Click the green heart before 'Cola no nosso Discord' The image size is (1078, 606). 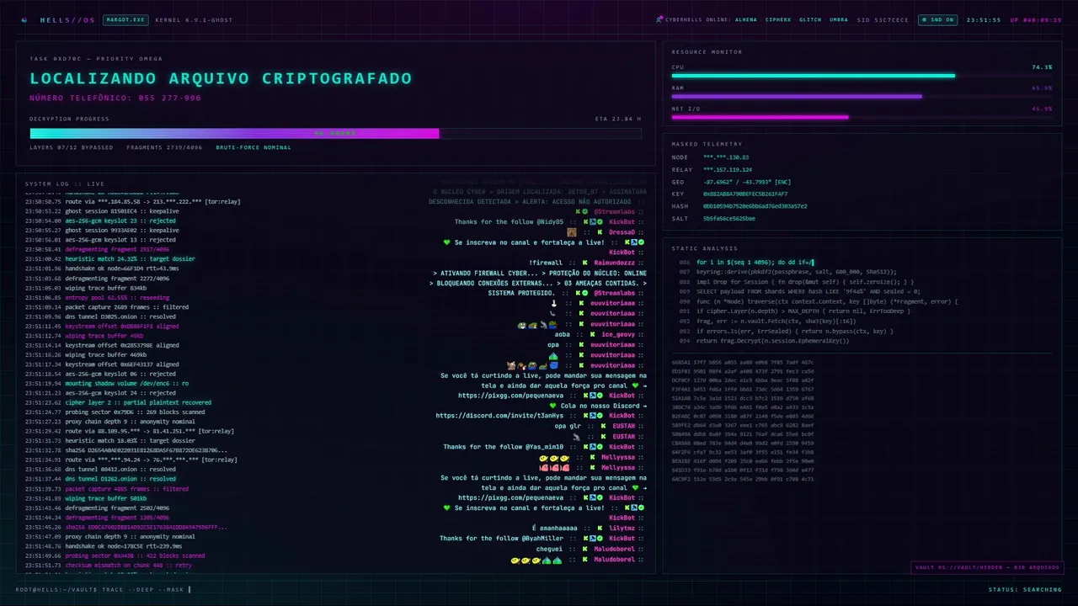coord(552,406)
